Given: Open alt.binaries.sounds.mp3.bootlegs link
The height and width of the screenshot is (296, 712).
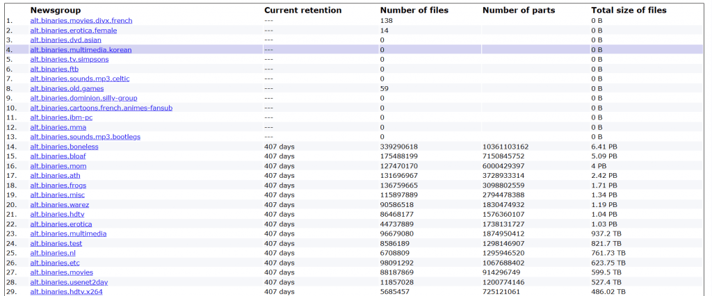Looking at the screenshot, I should coord(86,137).
